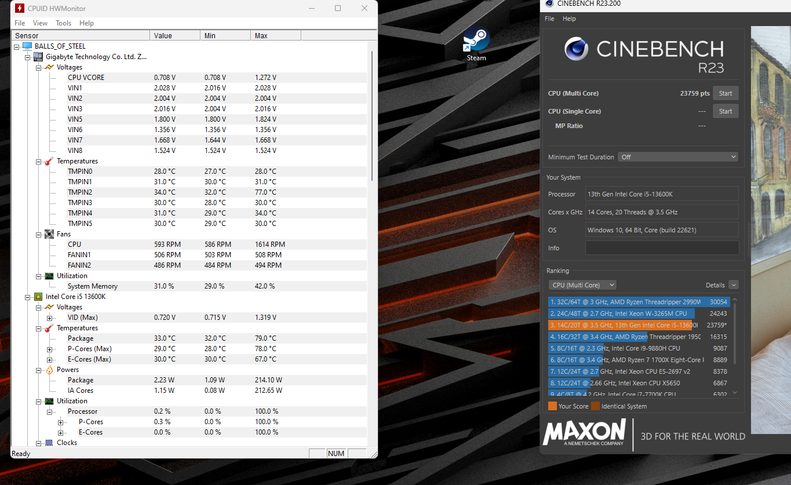Expand the VID (Max) row
The height and width of the screenshot is (485, 791).
pos(50,318)
